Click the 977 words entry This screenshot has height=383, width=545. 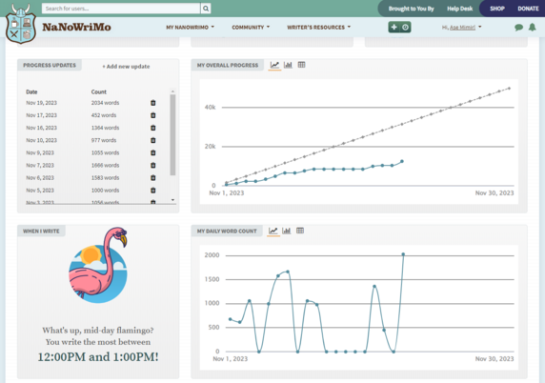pyautogui.click(x=104, y=140)
